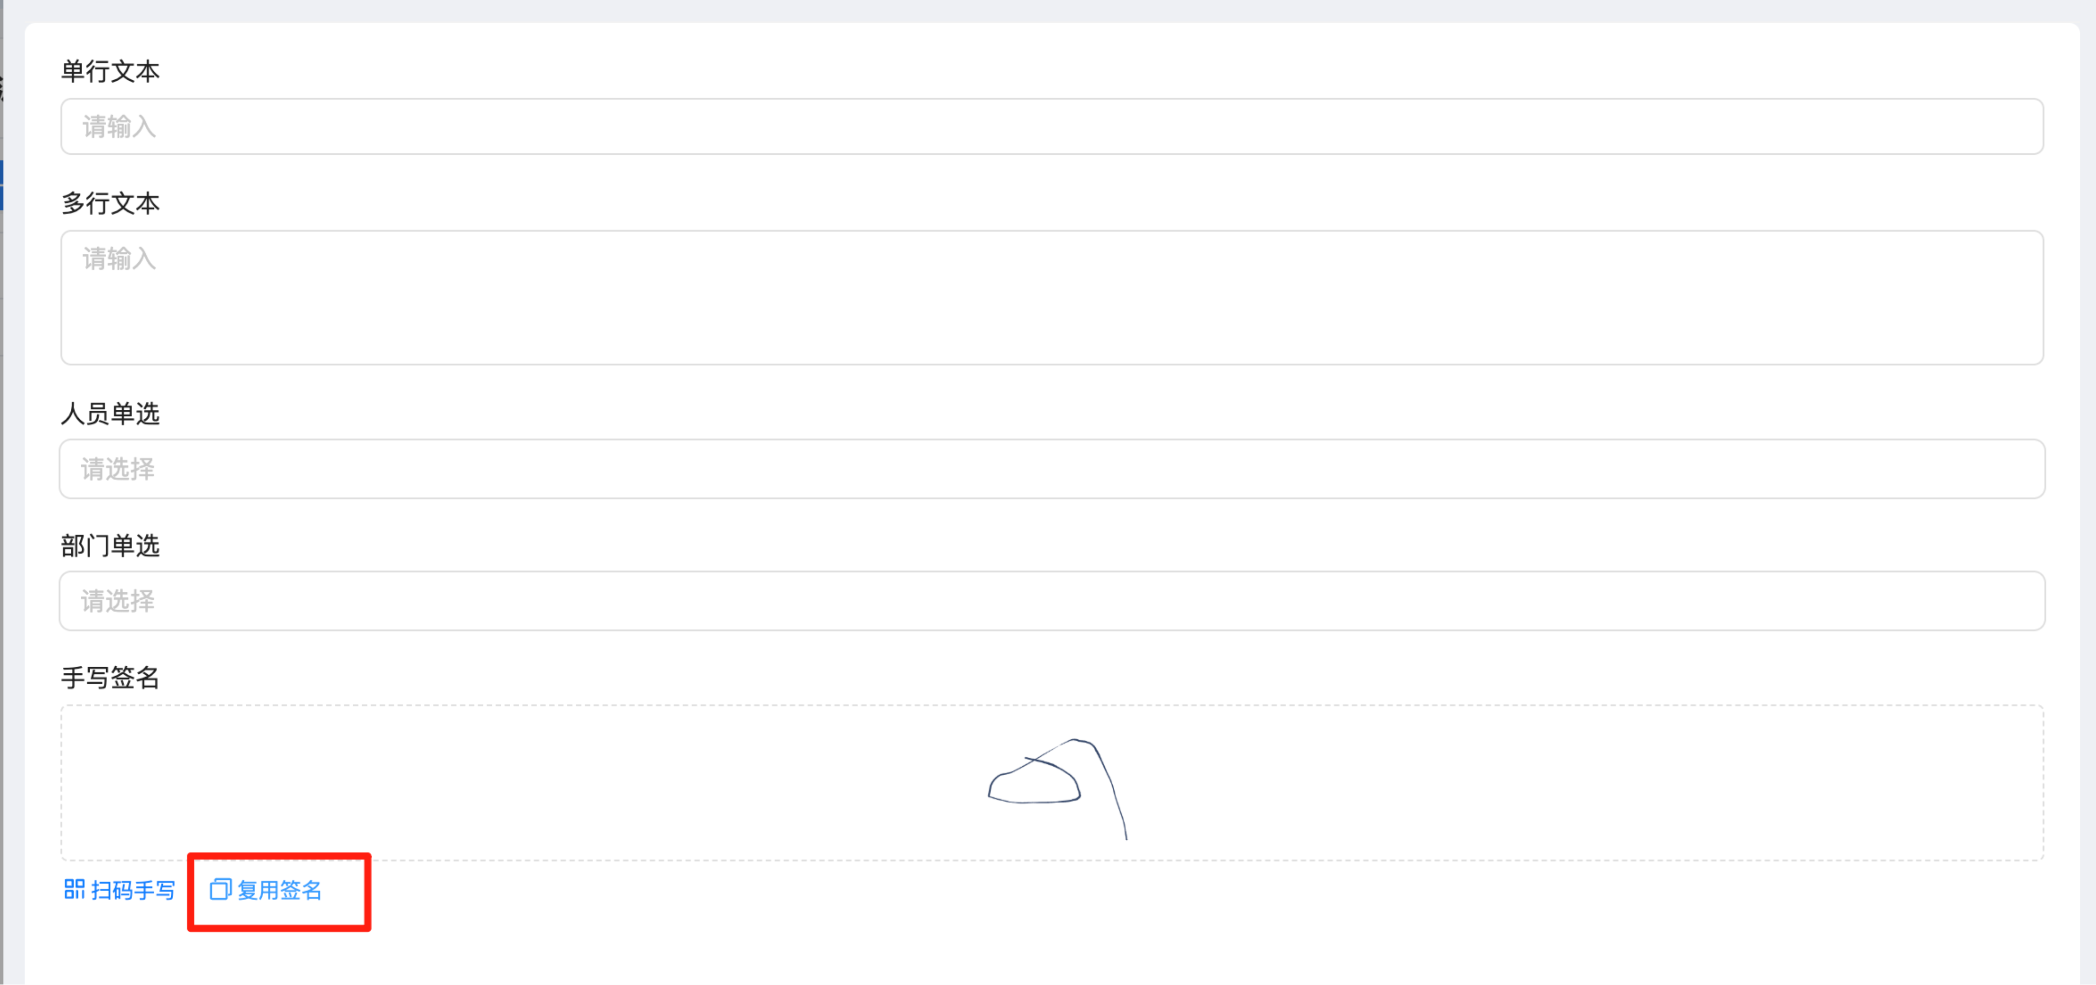Focus the 单行文本 single-line input field
The image size is (2096, 985).
tap(1051, 126)
